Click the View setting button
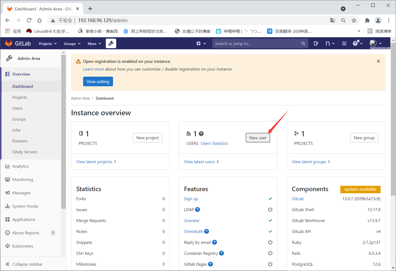The height and width of the screenshot is (271, 396). tap(98, 81)
